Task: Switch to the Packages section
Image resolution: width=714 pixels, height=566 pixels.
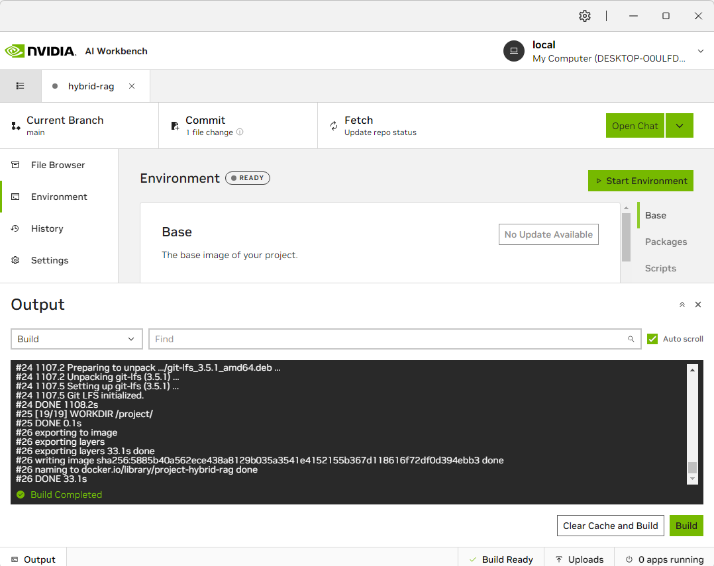Action: tap(666, 242)
